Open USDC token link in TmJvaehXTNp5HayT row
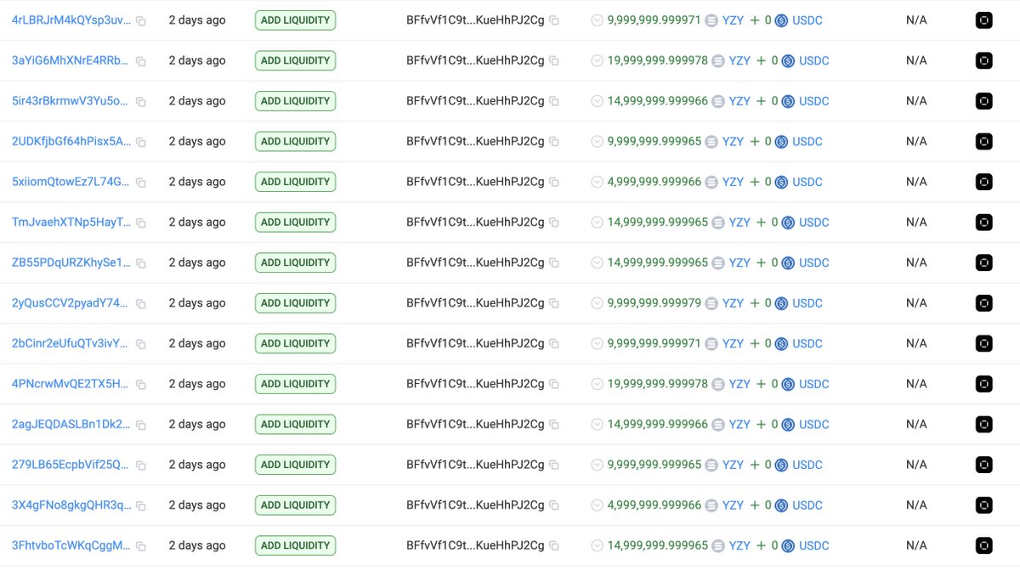Viewport: 1020px width, 570px height. 814,222
